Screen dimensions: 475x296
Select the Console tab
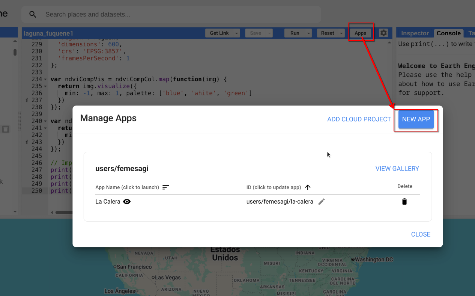pyautogui.click(x=448, y=33)
